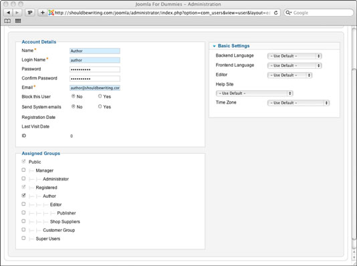The width and height of the screenshot is (357, 266).
Task: Edit the Email address field
Action: [x=95, y=88]
